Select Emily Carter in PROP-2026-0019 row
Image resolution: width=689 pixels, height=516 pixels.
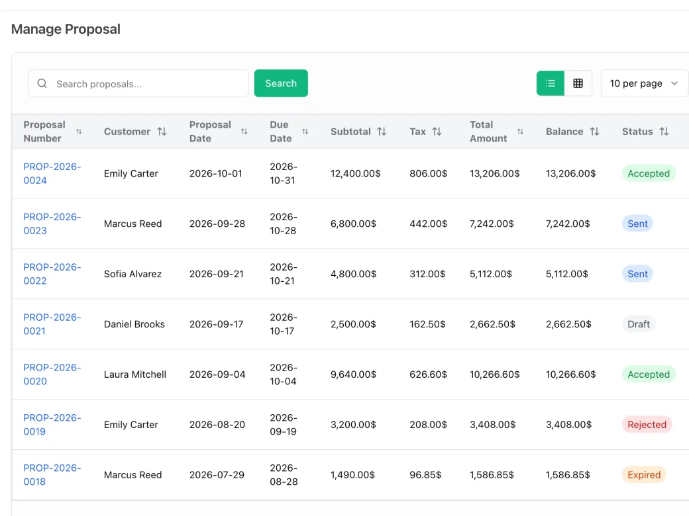coord(131,425)
